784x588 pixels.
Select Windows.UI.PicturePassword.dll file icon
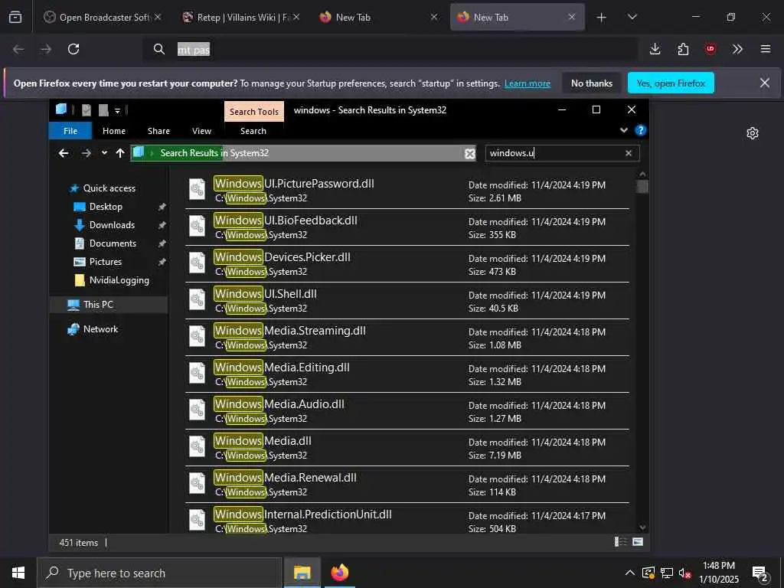click(197, 190)
